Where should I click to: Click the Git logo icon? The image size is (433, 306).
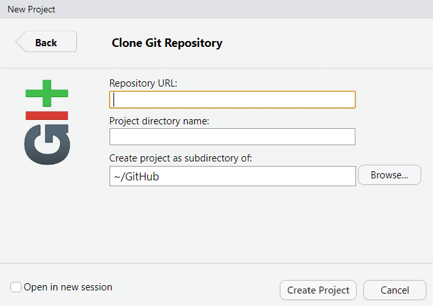pos(46,122)
